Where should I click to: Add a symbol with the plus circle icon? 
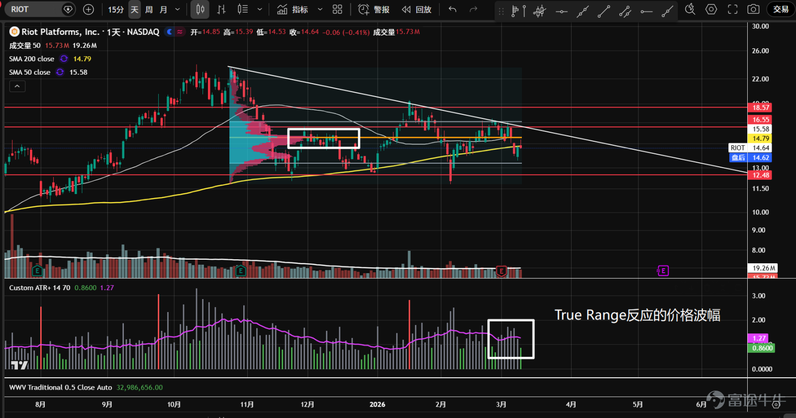89,9
